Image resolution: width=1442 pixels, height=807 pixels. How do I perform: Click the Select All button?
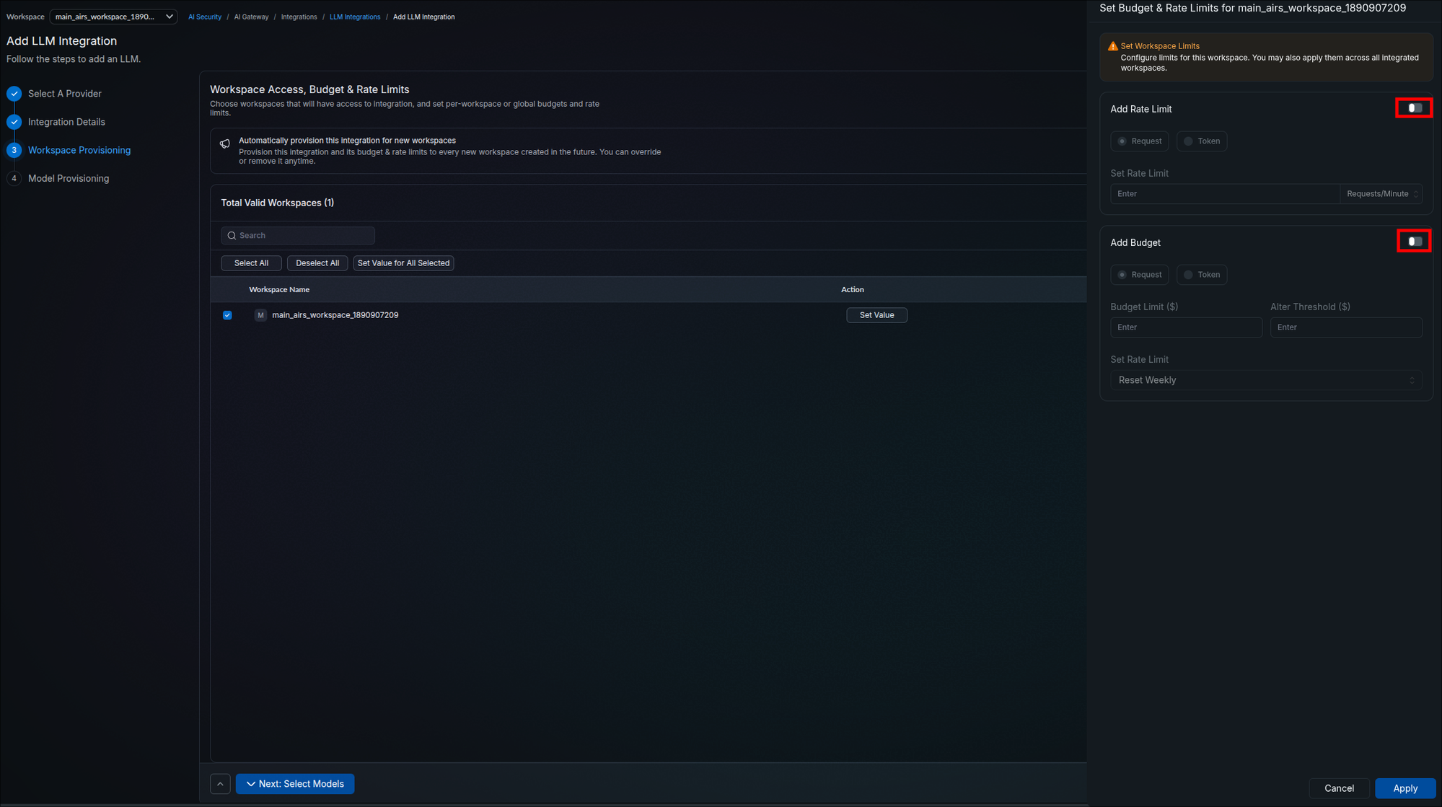tap(251, 263)
